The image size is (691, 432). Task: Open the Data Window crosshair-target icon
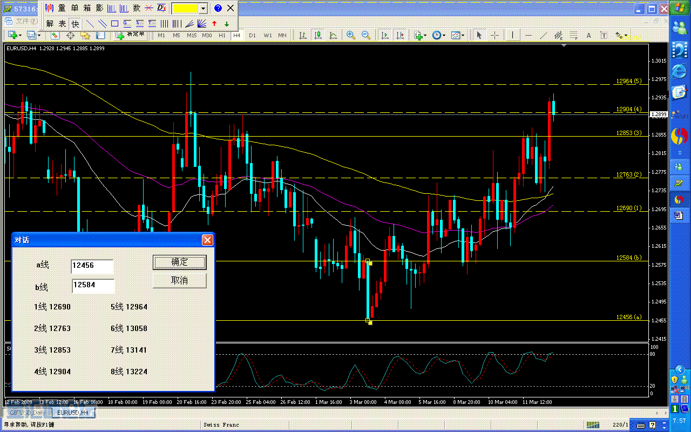(x=70, y=35)
